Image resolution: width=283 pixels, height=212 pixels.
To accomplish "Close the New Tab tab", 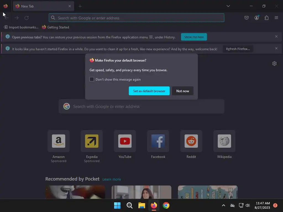I will coord(70,6).
